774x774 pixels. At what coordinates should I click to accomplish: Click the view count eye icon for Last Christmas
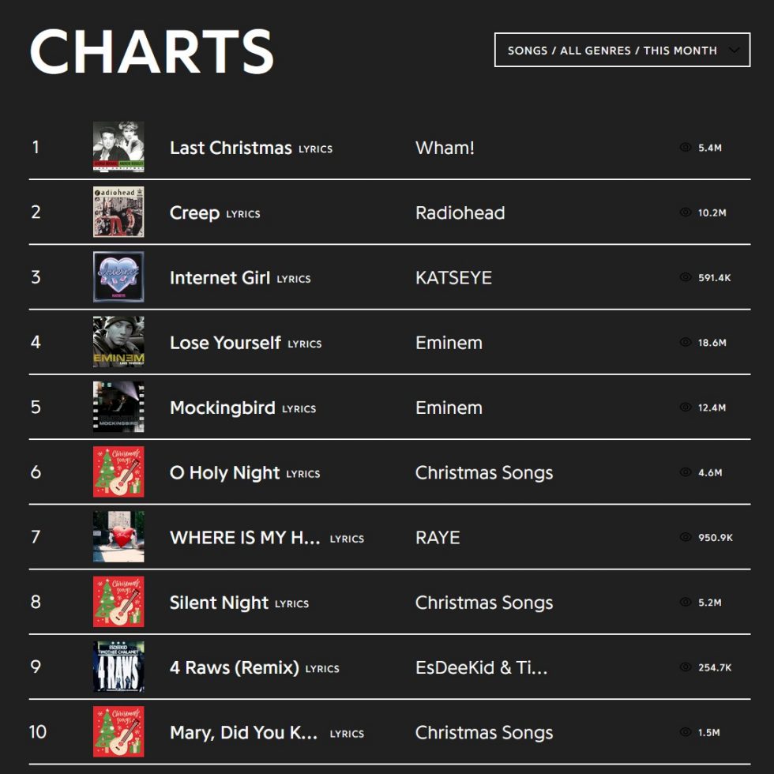pyautogui.click(x=684, y=148)
